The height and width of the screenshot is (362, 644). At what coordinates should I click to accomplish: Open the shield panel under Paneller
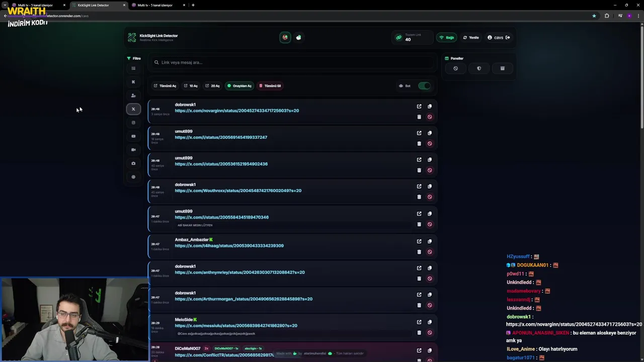[479, 68]
